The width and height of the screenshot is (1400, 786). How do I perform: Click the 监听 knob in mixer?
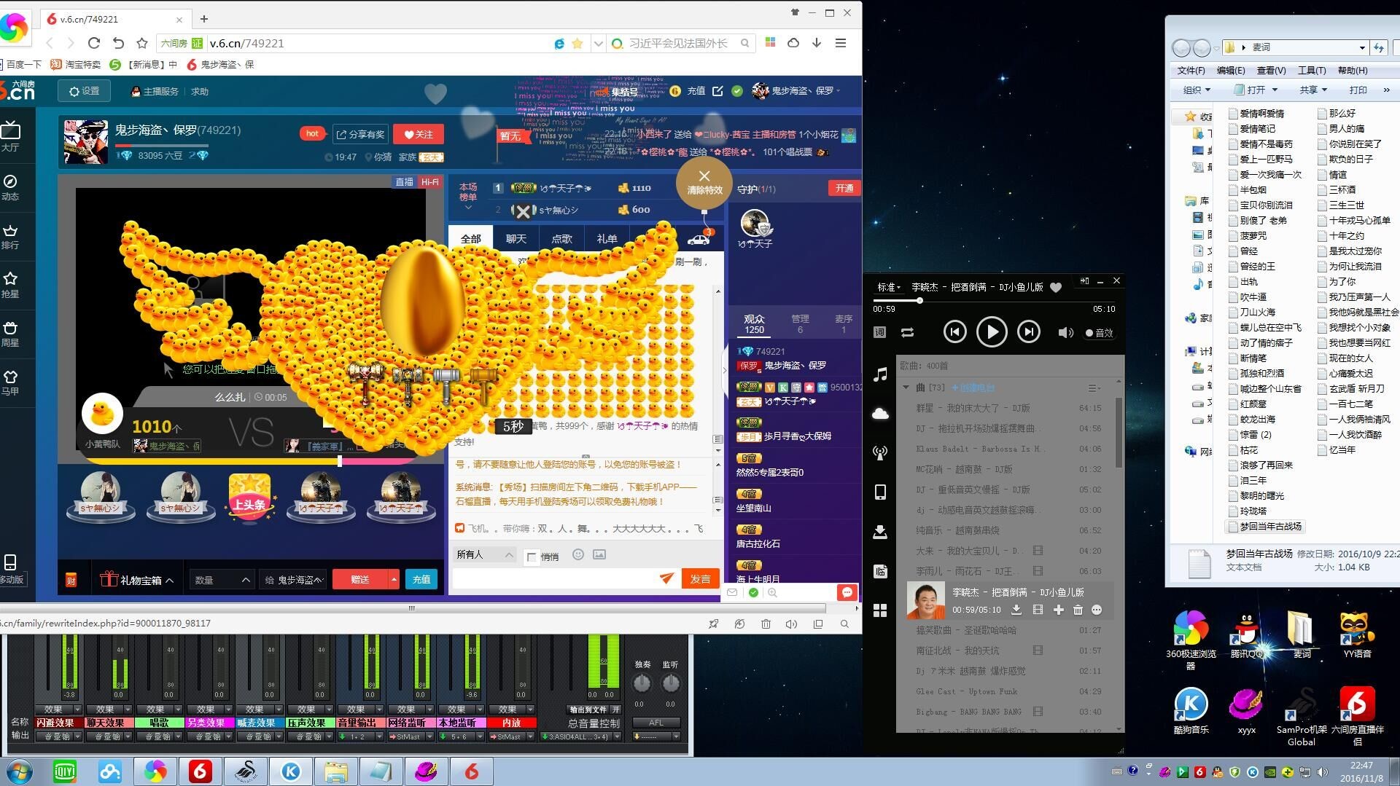point(670,683)
